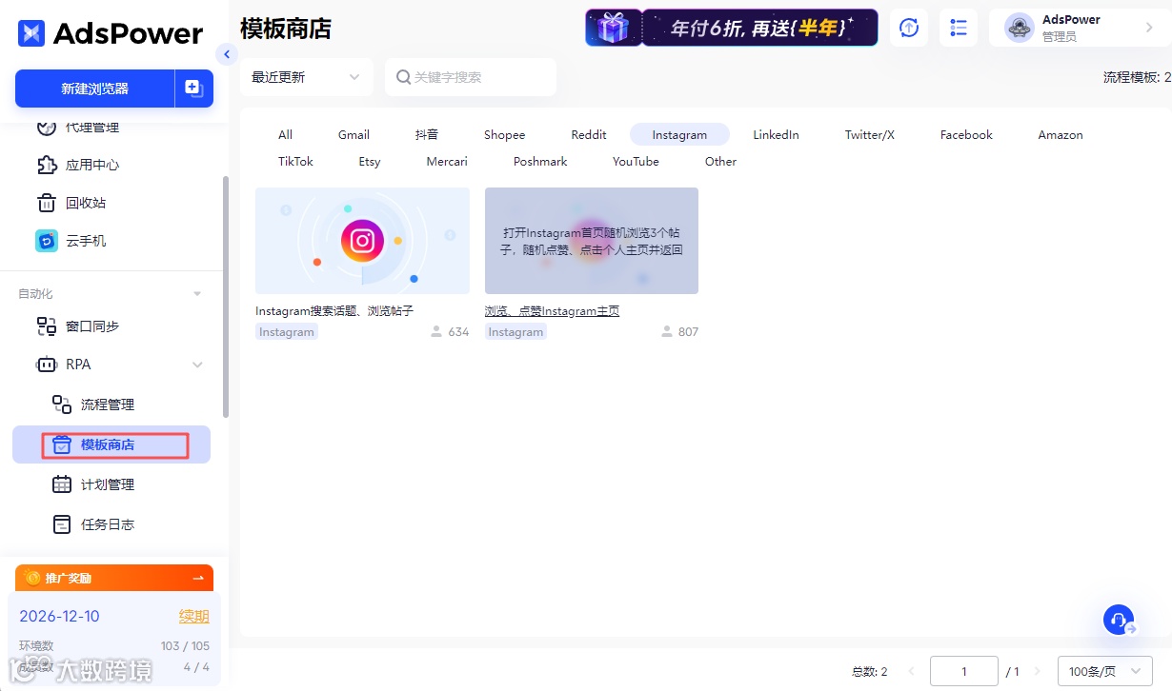Image resolution: width=1172 pixels, height=691 pixels.
Task: Select the Amazon category tab
Action: [1061, 134]
